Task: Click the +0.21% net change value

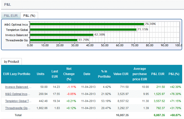Action: click(x=71, y=101)
